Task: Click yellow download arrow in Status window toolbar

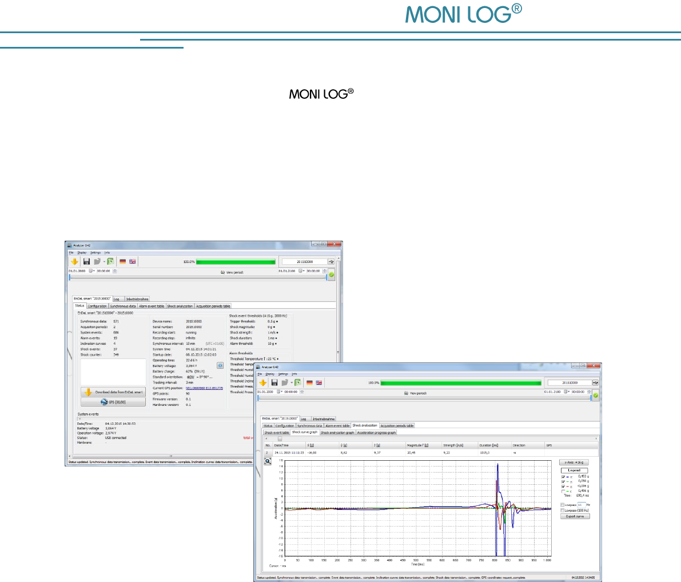Action: 75,261
